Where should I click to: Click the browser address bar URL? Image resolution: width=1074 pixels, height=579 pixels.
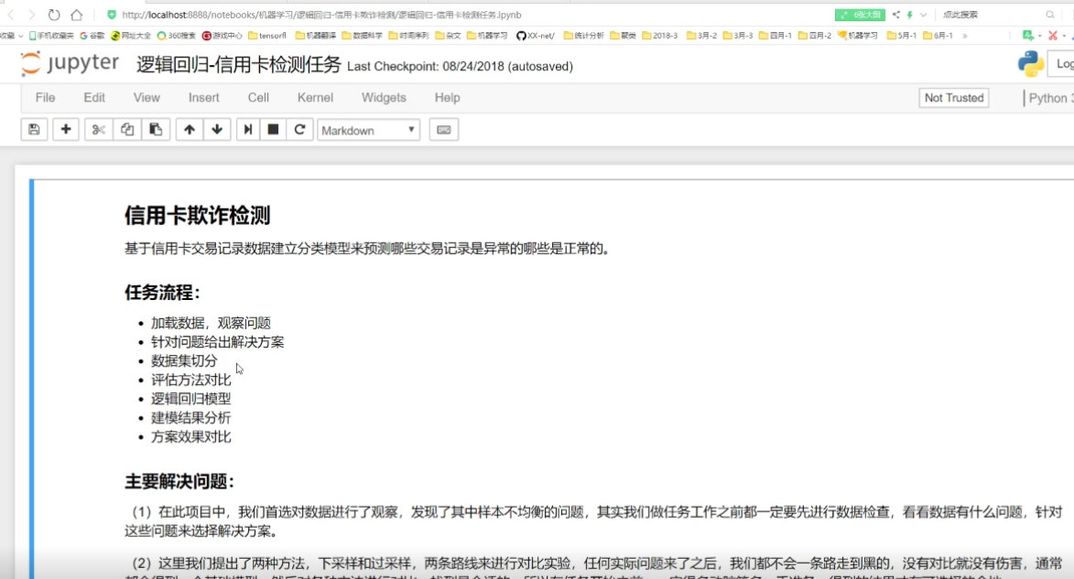[x=320, y=15]
